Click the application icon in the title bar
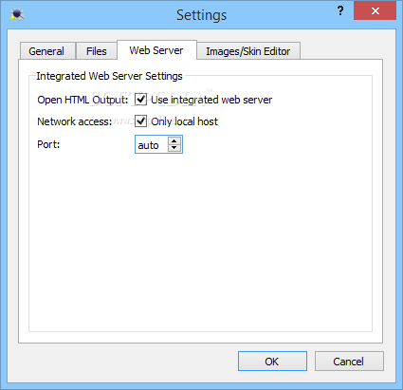This screenshot has height=390, width=403. click(x=17, y=14)
